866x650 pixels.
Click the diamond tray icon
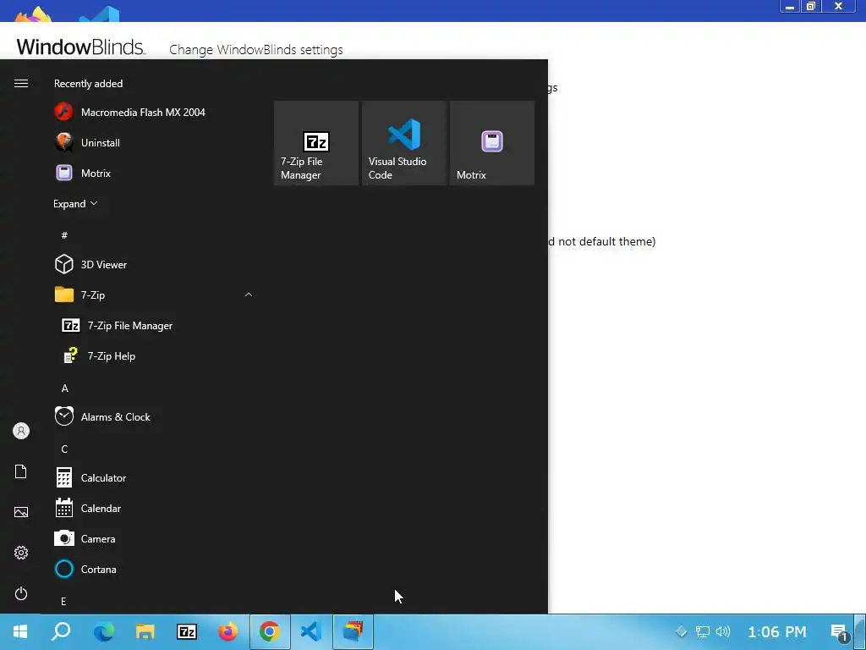coord(682,631)
